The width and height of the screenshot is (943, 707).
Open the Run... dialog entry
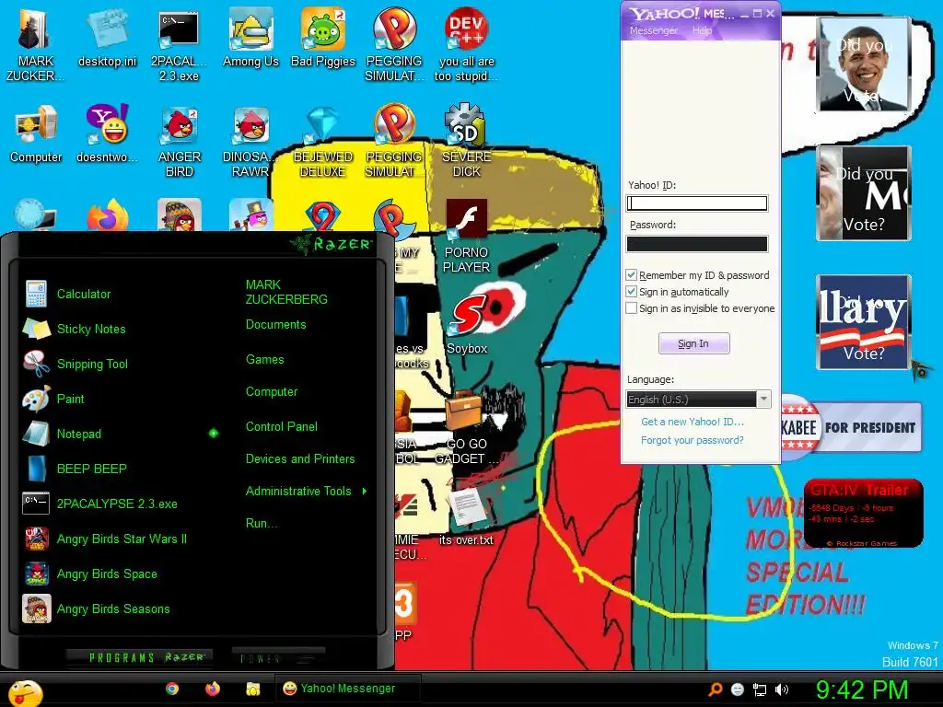[x=261, y=523]
